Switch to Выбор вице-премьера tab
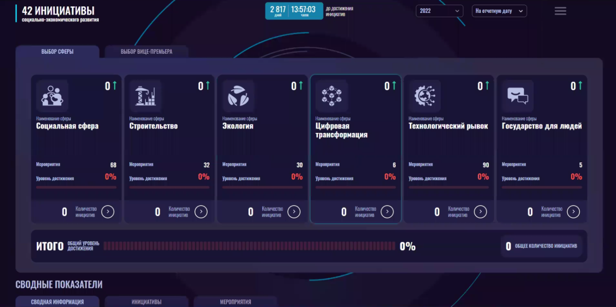The width and height of the screenshot is (616, 307). point(147,51)
